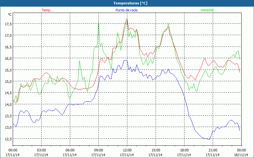Viewport: 254px width, 158px height.
Task: Click the 13,0 y-axis value
Action: 8,127
